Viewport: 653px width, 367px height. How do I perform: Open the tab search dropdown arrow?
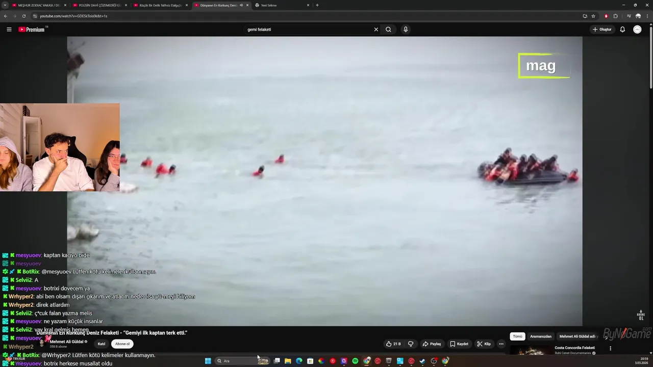(5, 5)
